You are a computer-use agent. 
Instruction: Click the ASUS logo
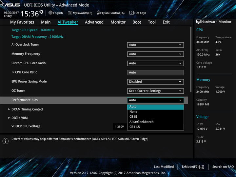pos(12,5)
